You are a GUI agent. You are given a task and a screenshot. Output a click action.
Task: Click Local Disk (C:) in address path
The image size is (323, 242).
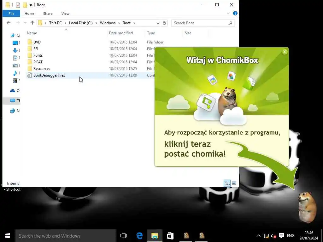tap(81, 23)
